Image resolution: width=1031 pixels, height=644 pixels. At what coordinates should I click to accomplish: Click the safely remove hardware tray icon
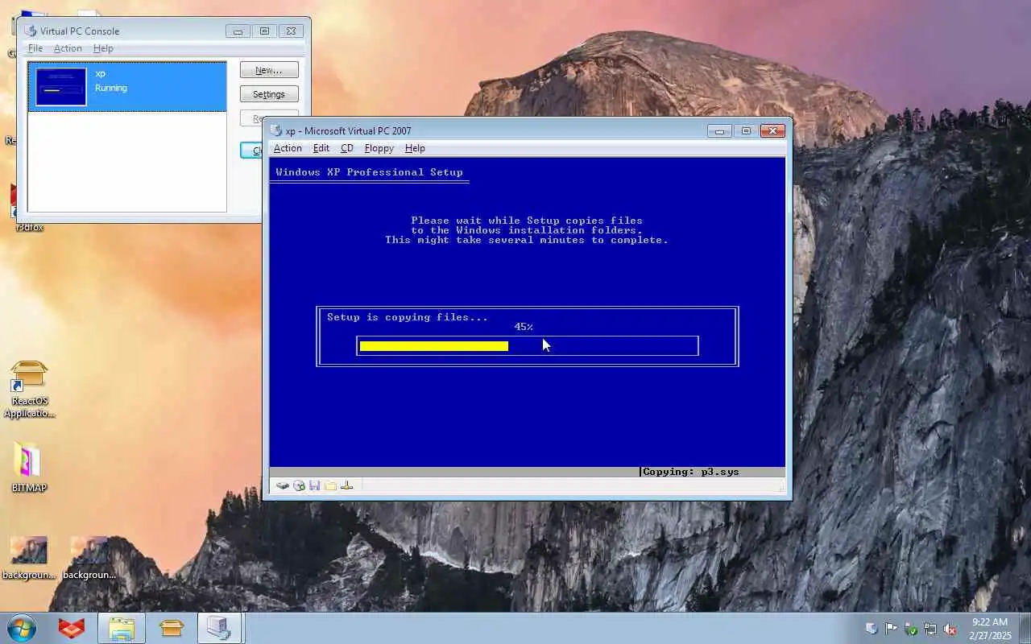911,629
